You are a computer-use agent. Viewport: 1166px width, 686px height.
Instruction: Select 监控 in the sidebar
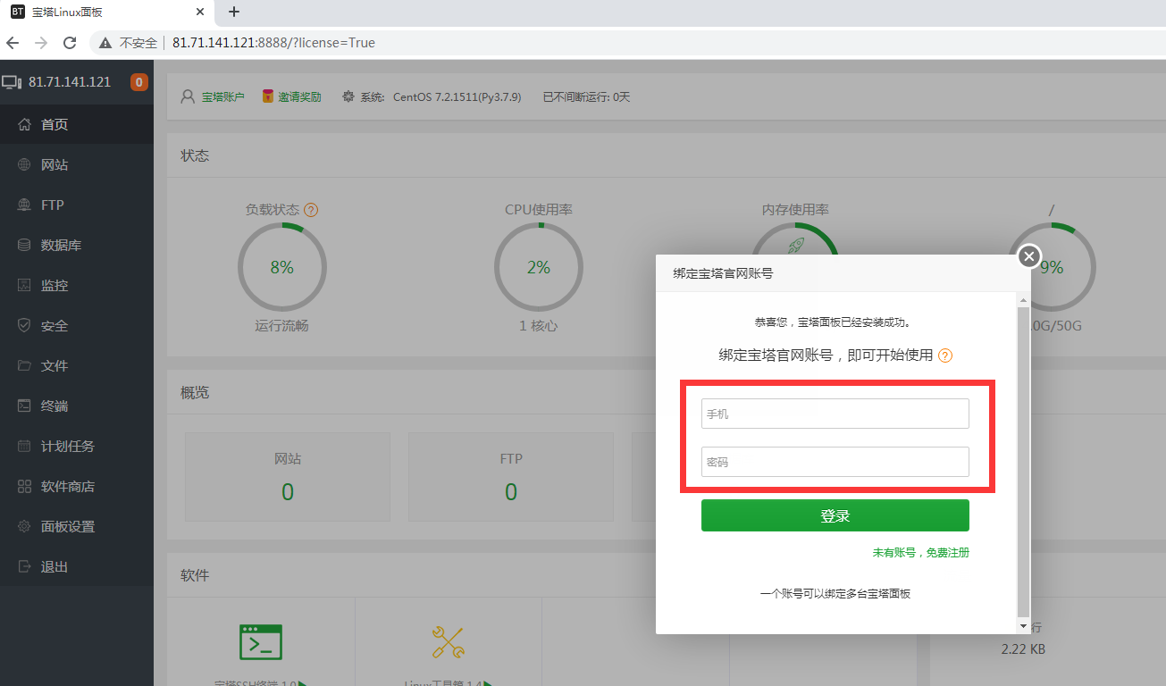pos(77,285)
